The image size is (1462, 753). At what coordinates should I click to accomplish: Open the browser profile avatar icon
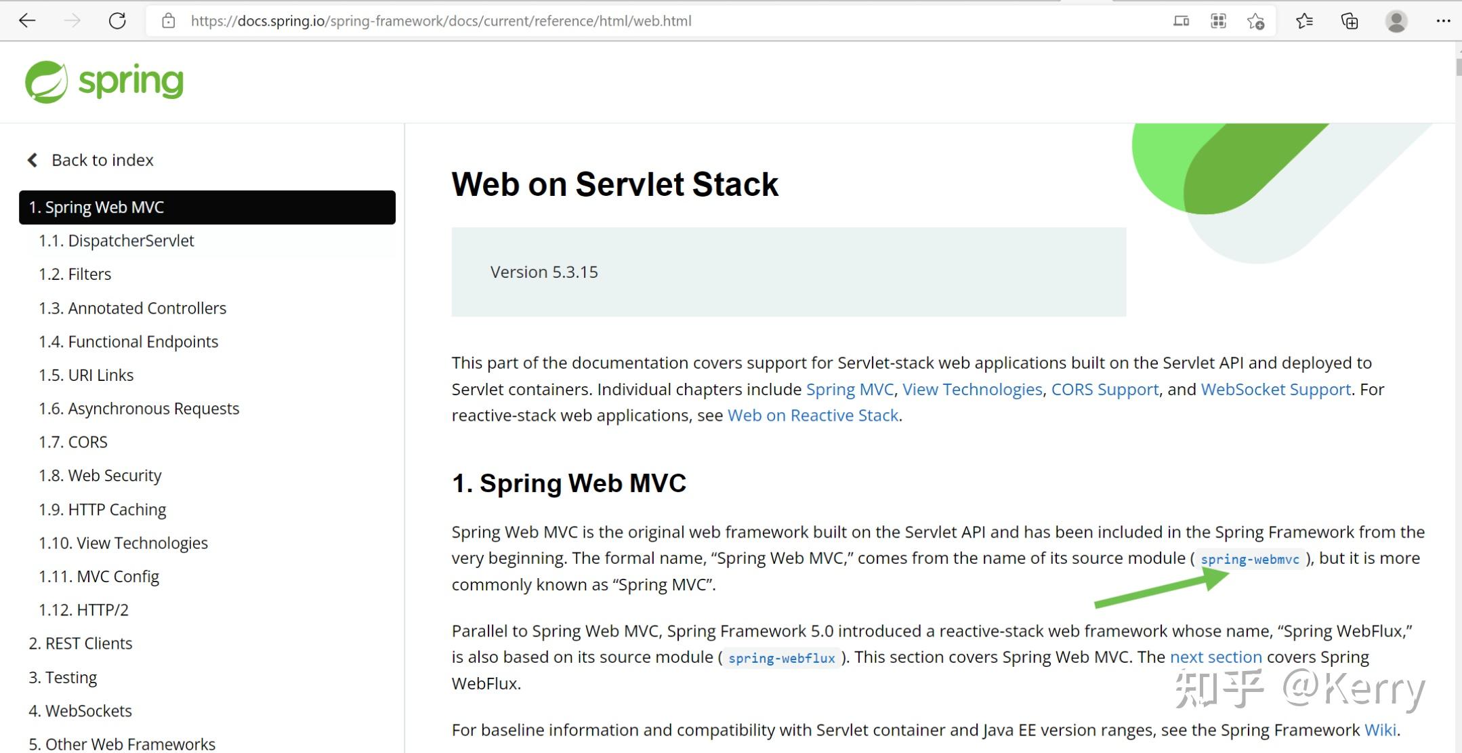(1396, 20)
